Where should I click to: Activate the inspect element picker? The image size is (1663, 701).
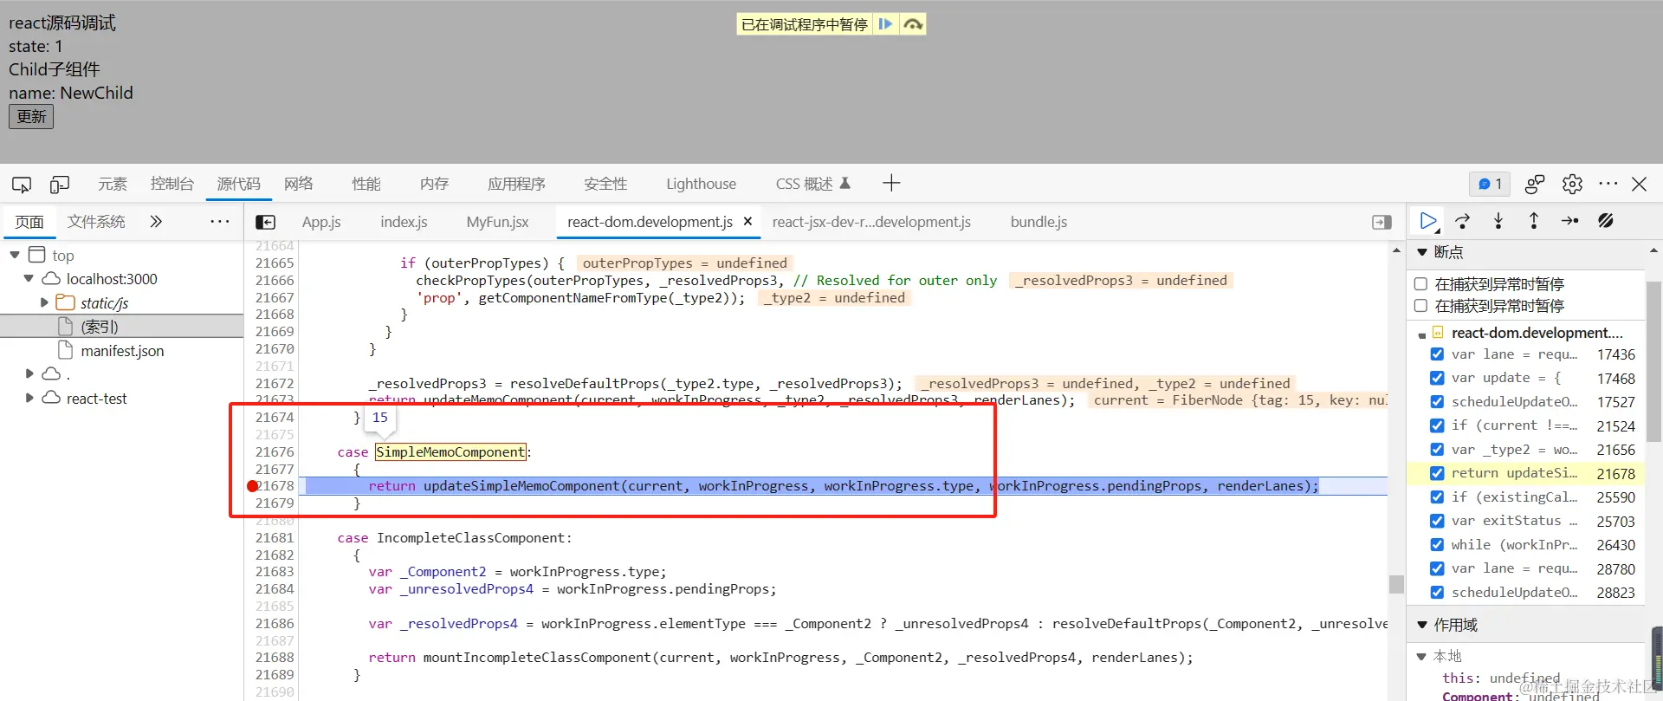22,184
